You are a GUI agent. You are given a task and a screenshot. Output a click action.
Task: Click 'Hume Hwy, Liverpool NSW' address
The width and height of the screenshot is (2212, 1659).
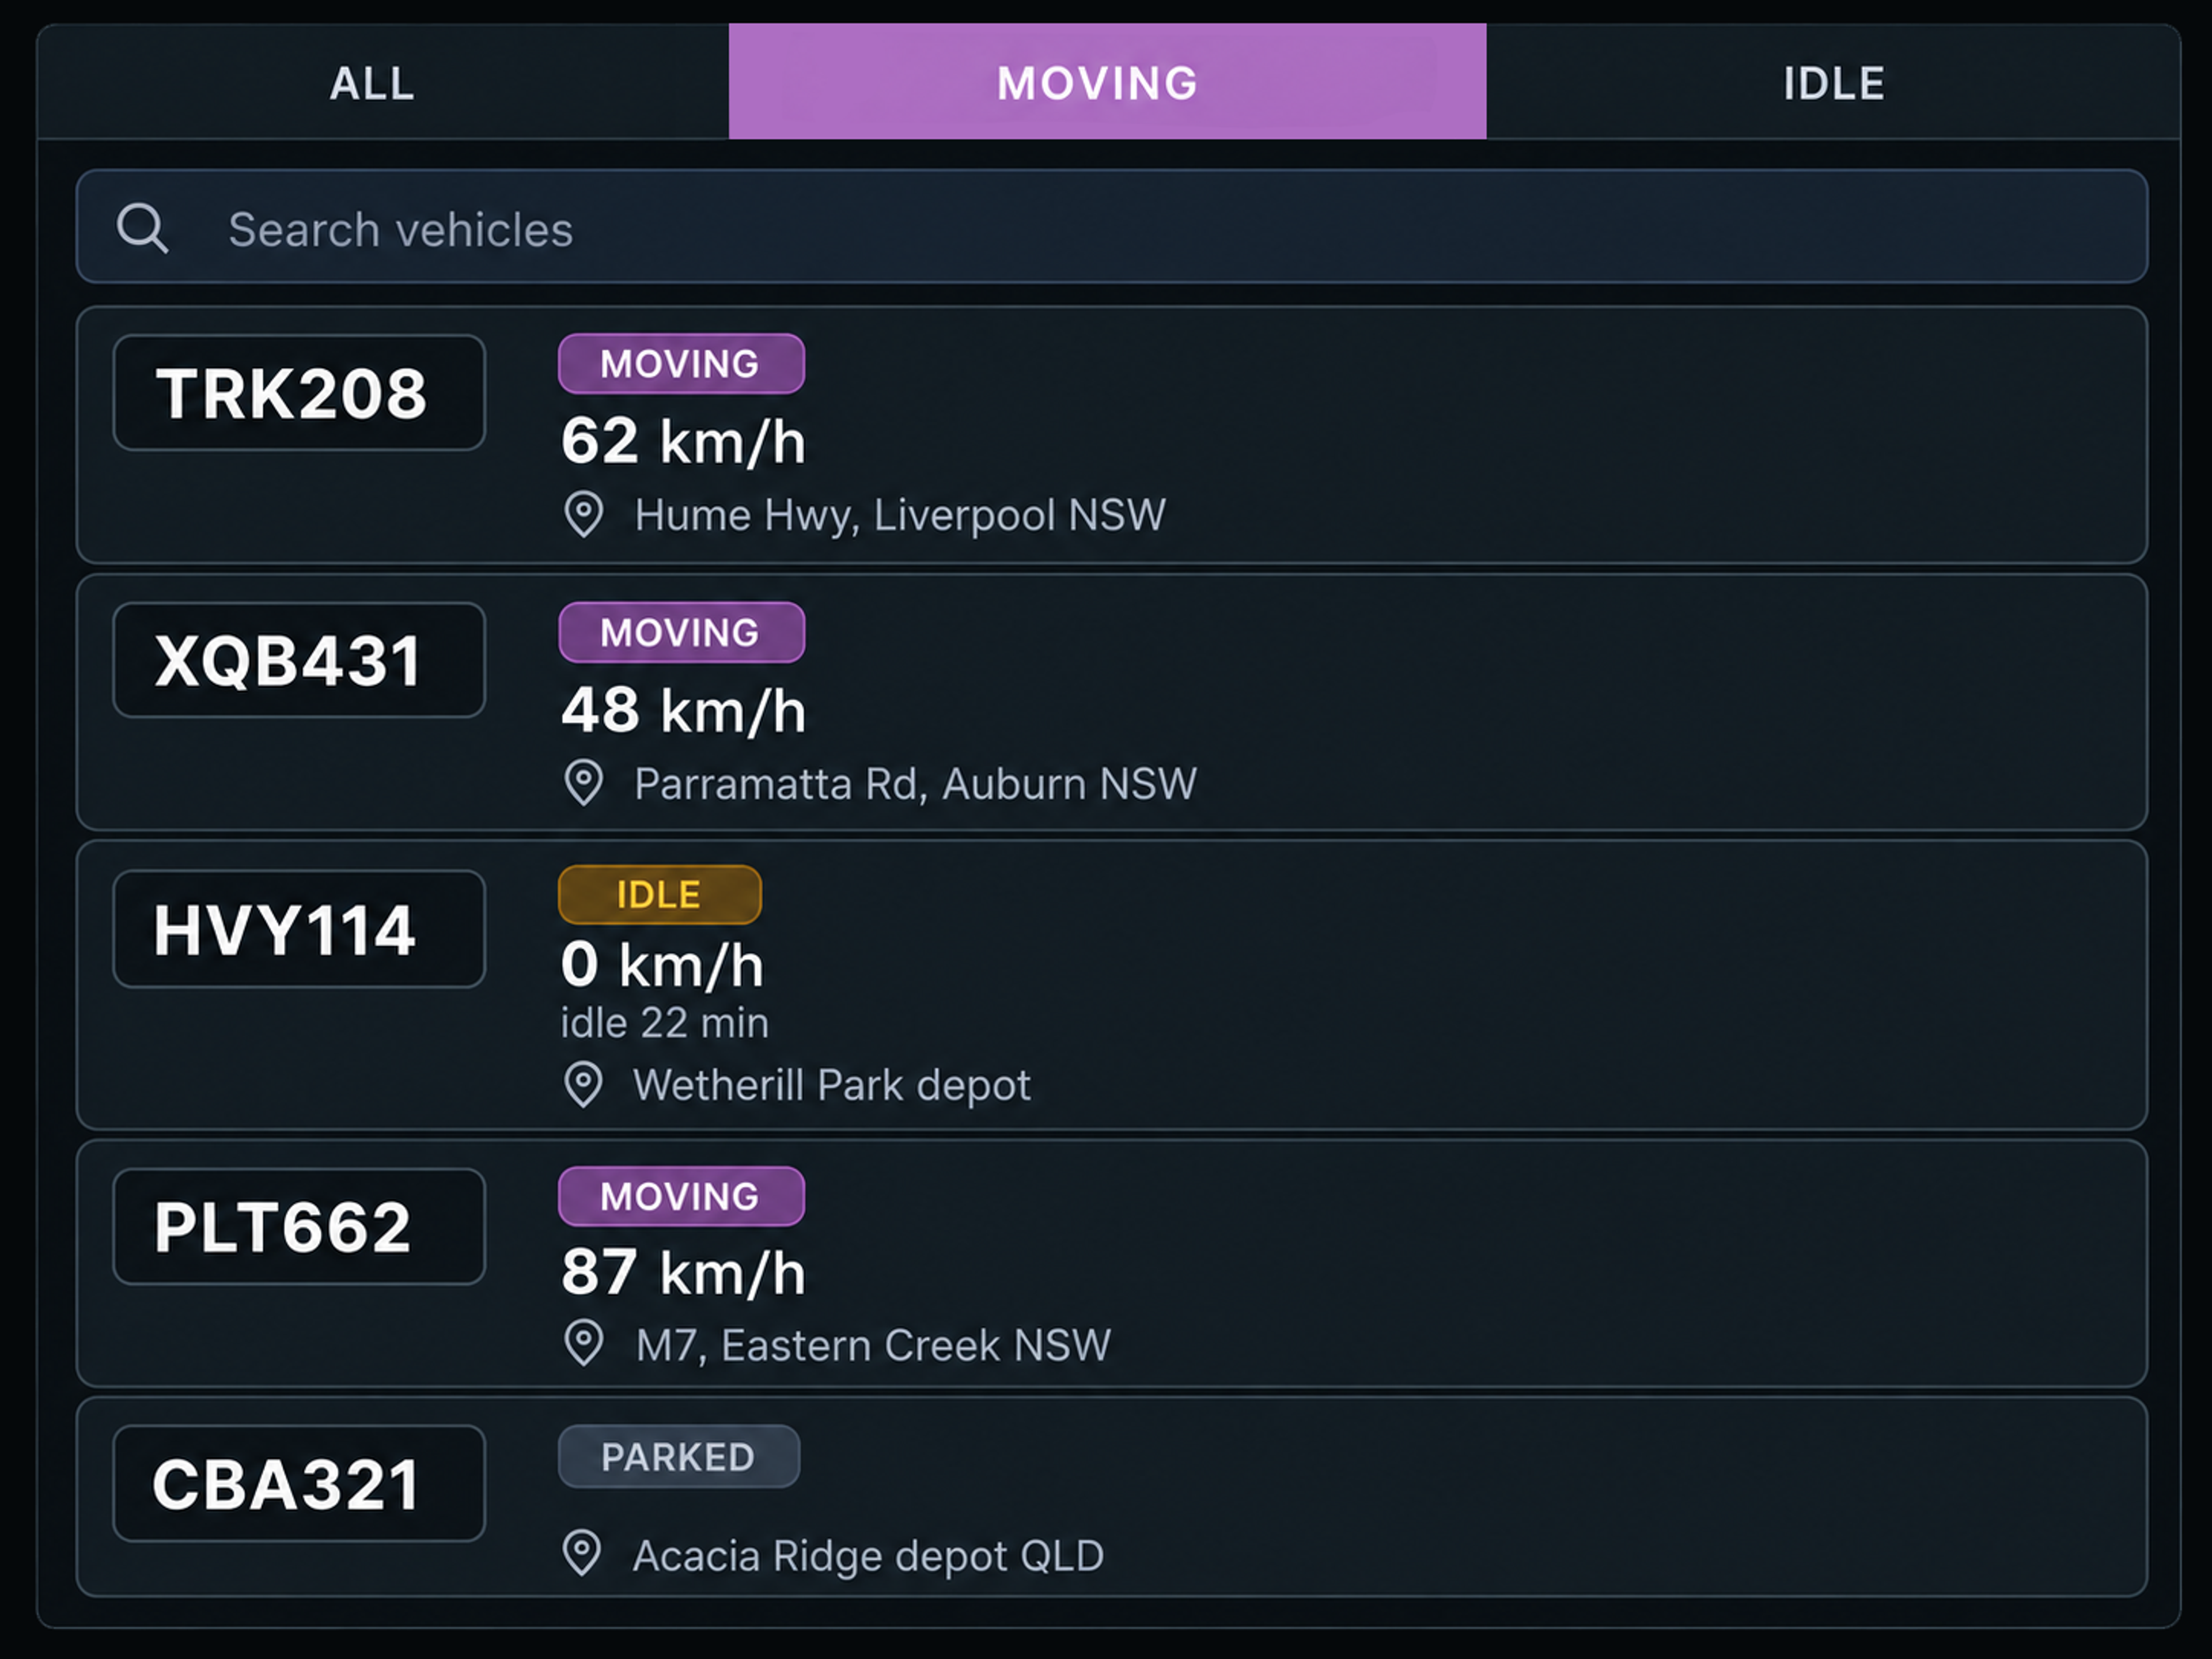(x=900, y=516)
